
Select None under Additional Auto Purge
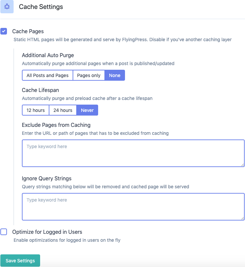pyautogui.click(x=115, y=75)
